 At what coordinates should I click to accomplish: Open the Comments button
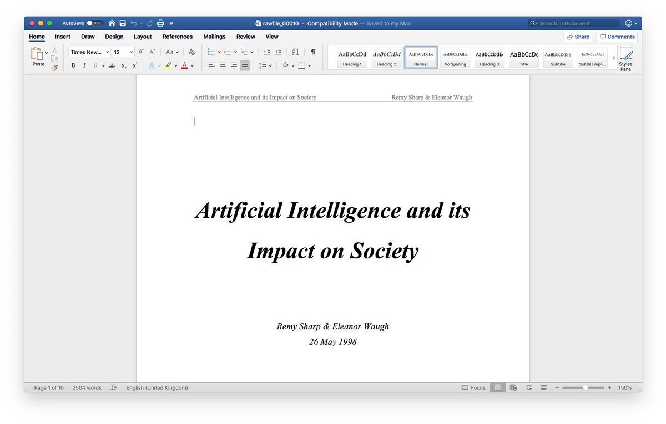617,37
